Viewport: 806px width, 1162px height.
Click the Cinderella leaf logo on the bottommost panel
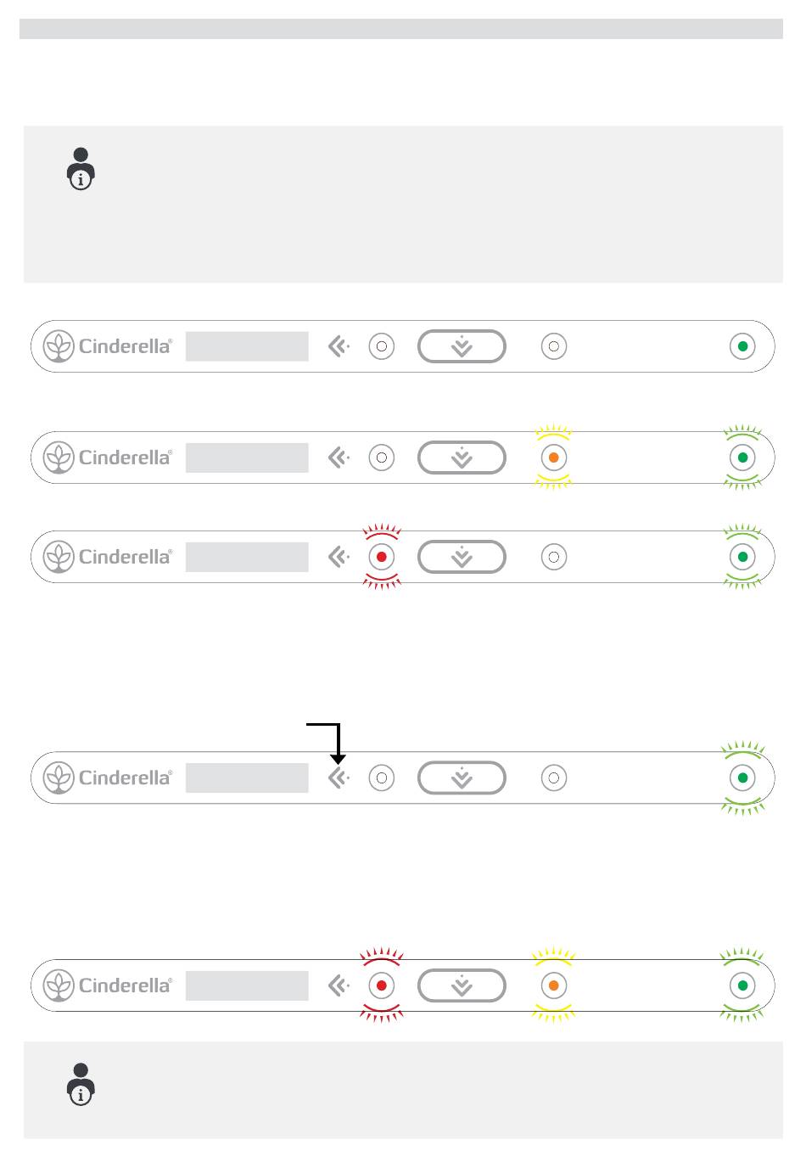point(59,985)
